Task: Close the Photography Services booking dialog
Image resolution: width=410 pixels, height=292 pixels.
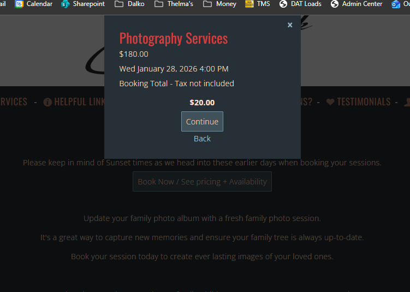Action: click(290, 25)
